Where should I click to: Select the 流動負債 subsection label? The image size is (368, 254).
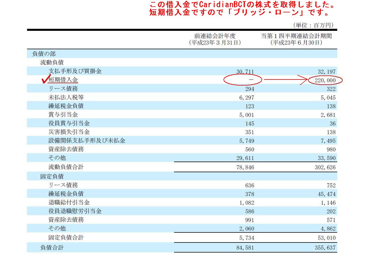tap(52, 62)
